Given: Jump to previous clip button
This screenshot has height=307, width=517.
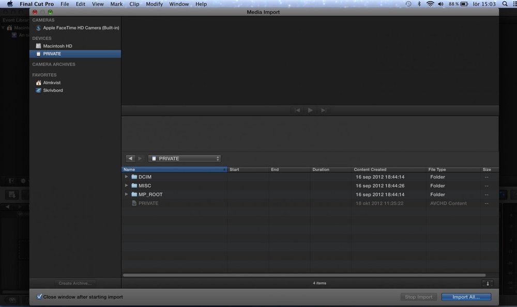Looking at the screenshot, I should point(297,110).
